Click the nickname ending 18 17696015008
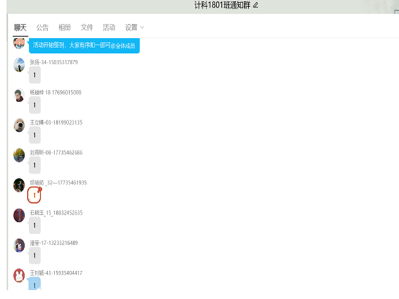The height and width of the screenshot is (299, 399). [x=55, y=92]
